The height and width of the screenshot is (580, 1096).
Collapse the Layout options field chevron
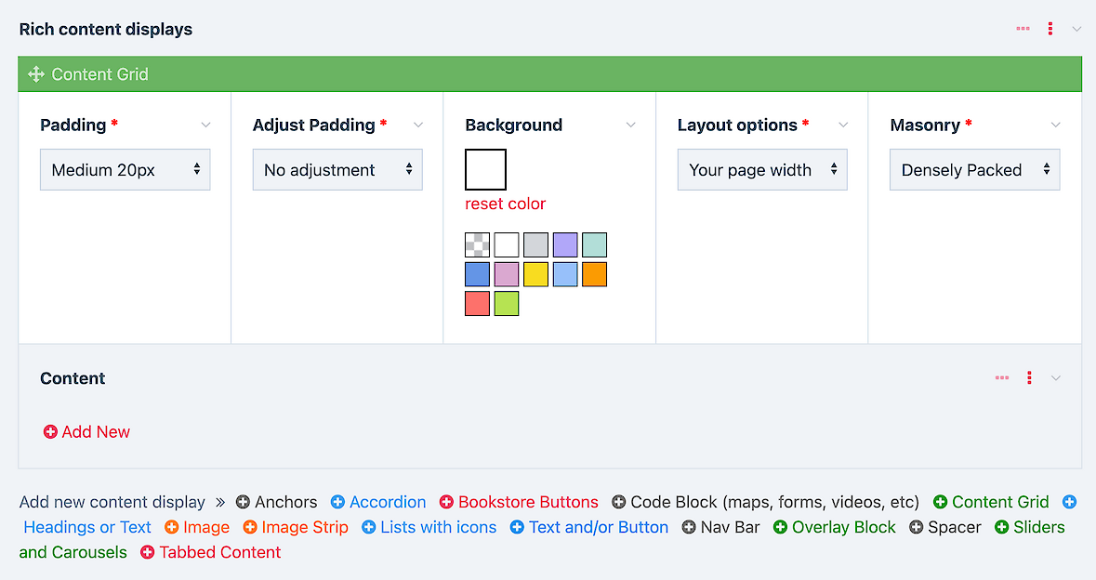click(843, 125)
